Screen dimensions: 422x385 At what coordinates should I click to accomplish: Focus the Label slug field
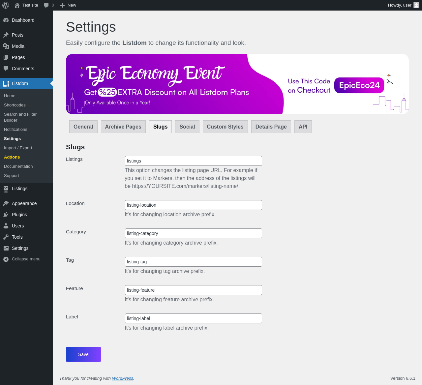pyautogui.click(x=194, y=318)
